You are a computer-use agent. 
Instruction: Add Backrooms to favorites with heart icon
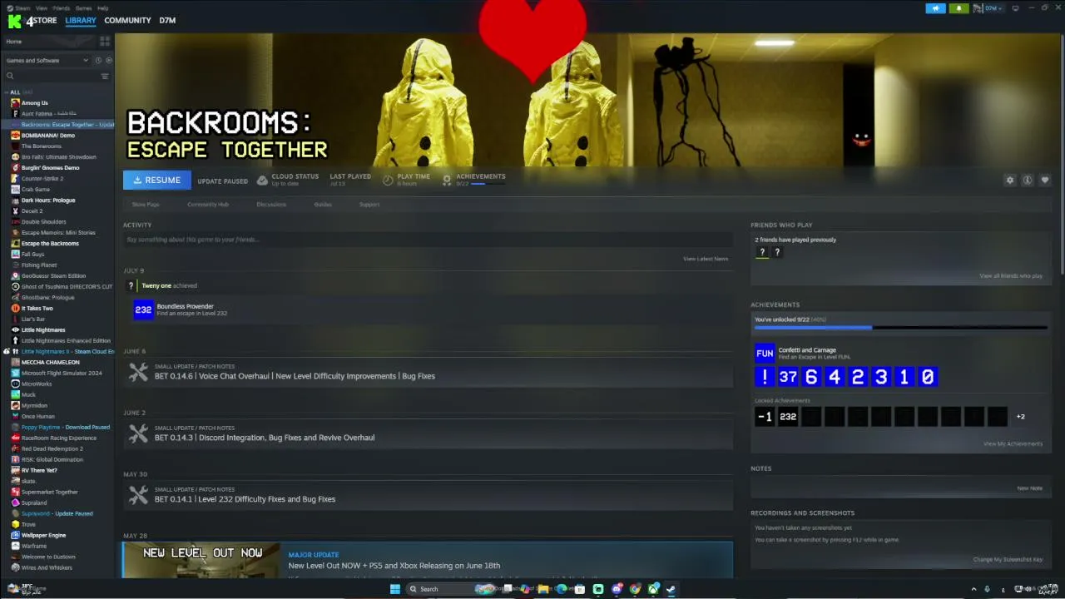pos(1045,180)
